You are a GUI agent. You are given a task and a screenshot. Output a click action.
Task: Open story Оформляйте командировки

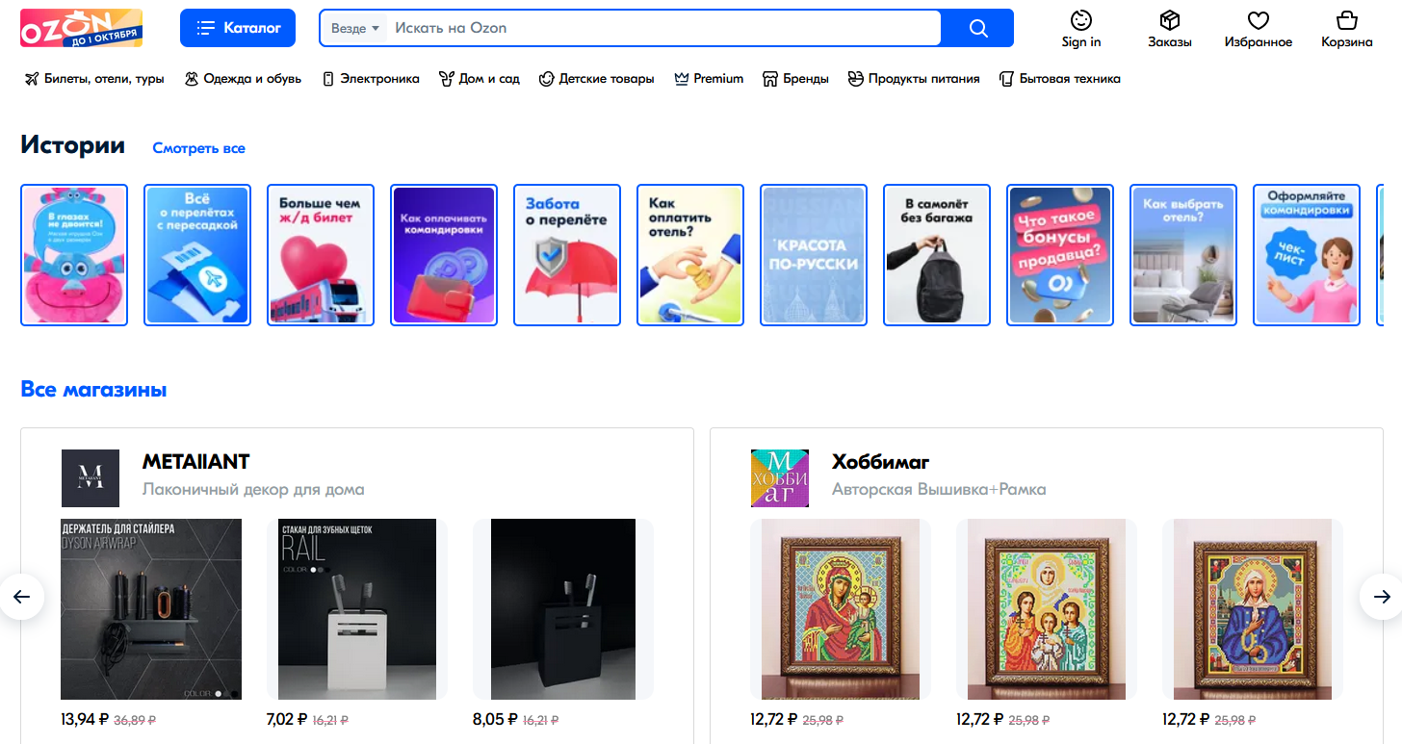[x=1307, y=255]
